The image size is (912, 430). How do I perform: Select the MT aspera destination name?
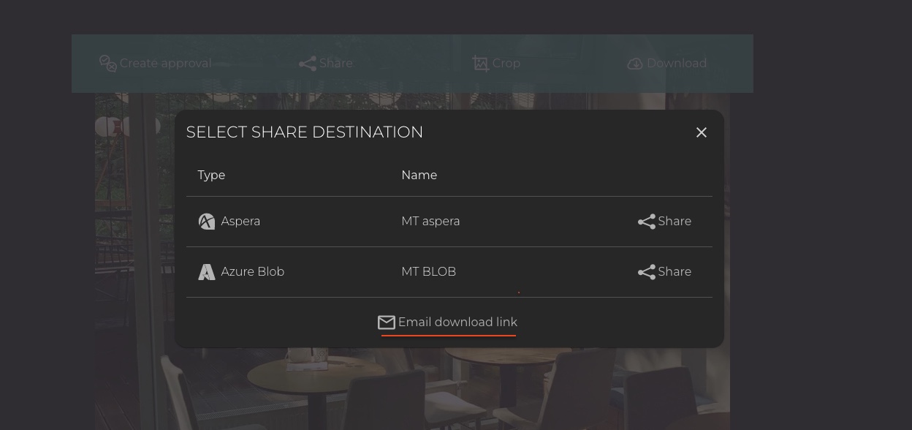430,222
